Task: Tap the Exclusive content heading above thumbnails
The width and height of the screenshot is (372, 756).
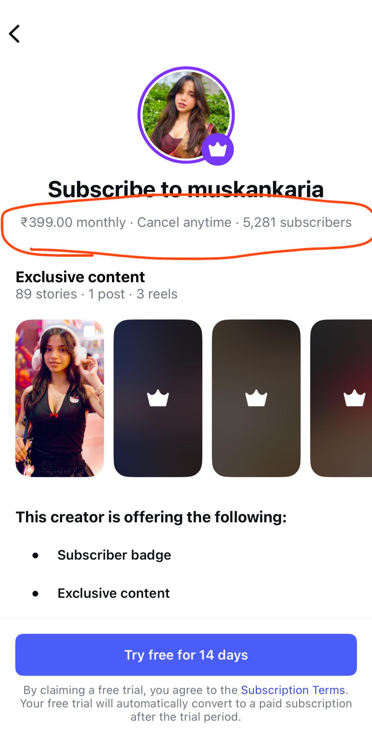Action: [80, 277]
